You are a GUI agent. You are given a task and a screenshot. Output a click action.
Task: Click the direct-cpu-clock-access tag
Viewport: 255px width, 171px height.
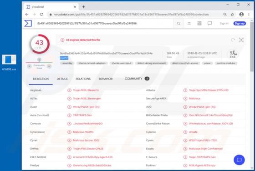[x=185, y=63]
